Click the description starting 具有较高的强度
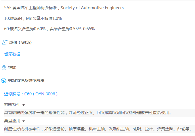Image resolution: width=195 pixels, height=136 pixels. coord(88,113)
